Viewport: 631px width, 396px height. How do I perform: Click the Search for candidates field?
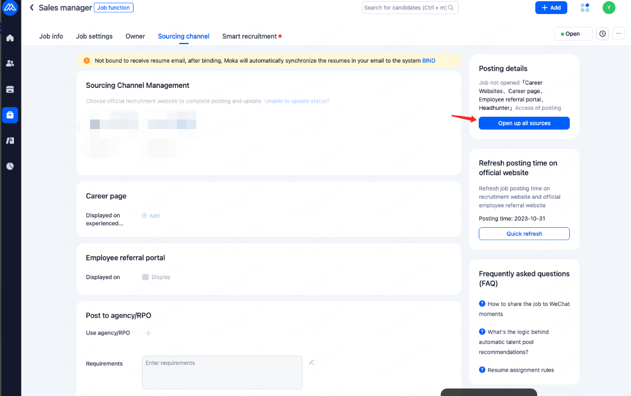(x=405, y=8)
